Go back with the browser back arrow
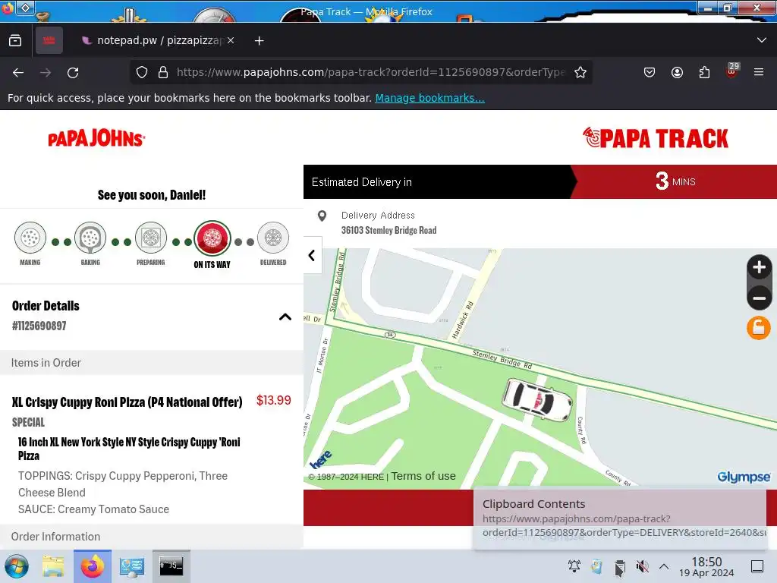This screenshot has width=777, height=583. click(x=18, y=73)
